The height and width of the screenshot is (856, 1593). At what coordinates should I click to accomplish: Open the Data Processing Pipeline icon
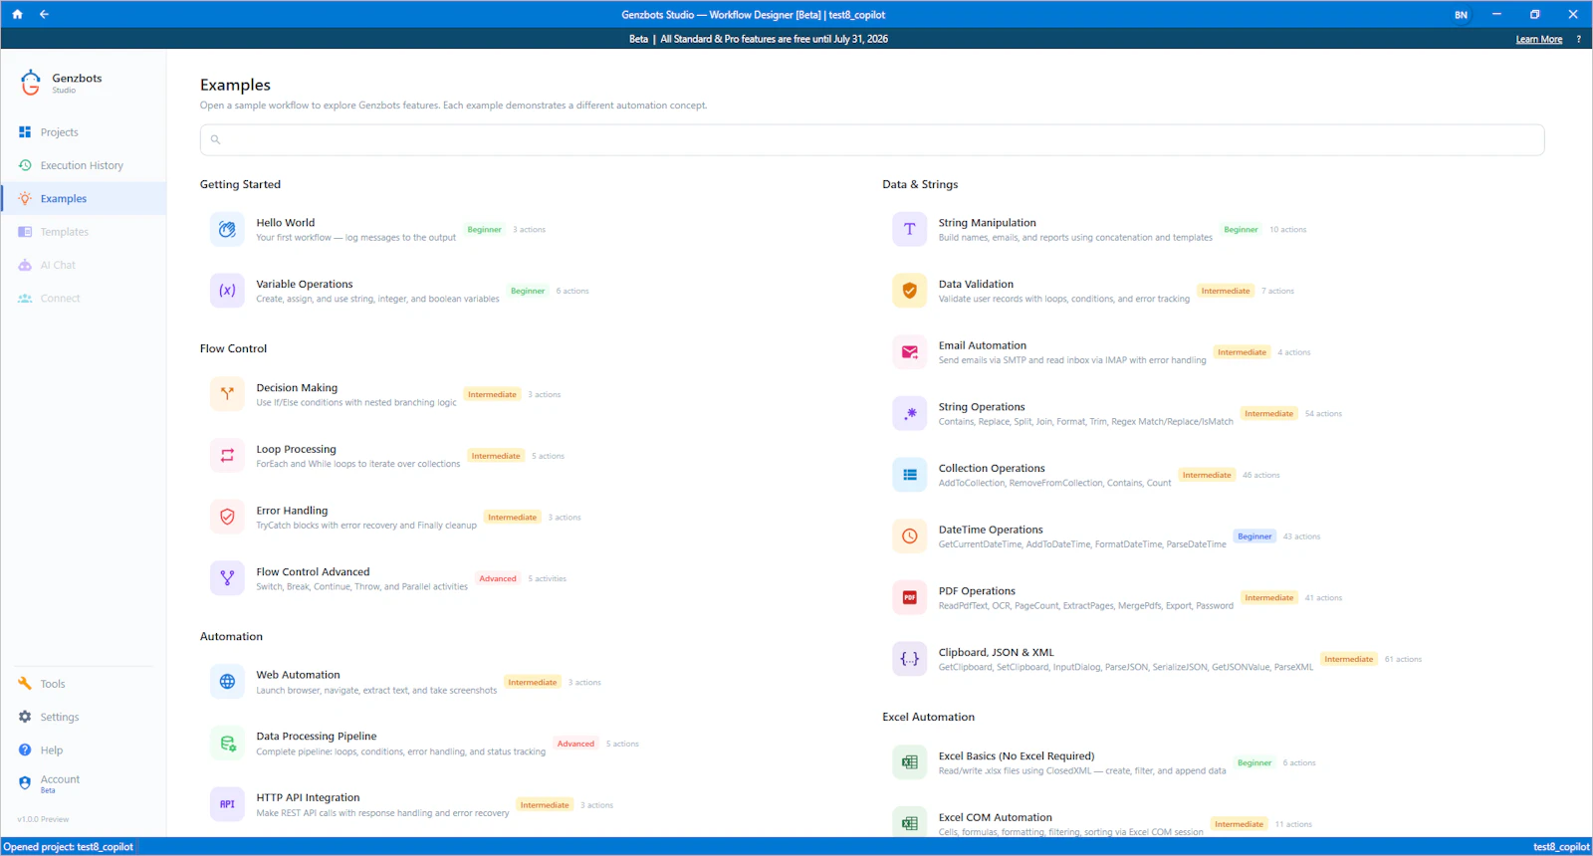pyautogui.click(x=227, y=744)
